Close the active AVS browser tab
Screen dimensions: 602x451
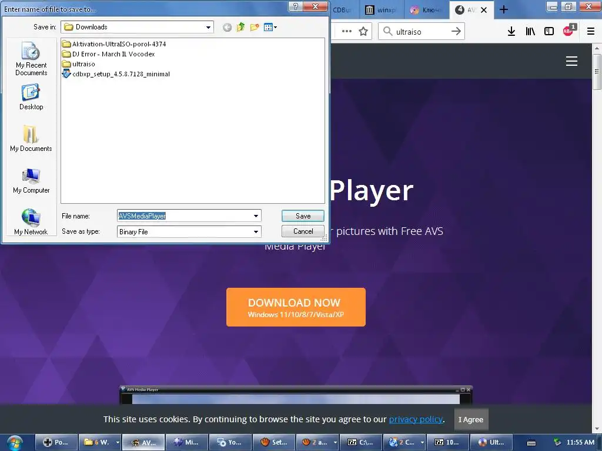(x=484, y=10)
